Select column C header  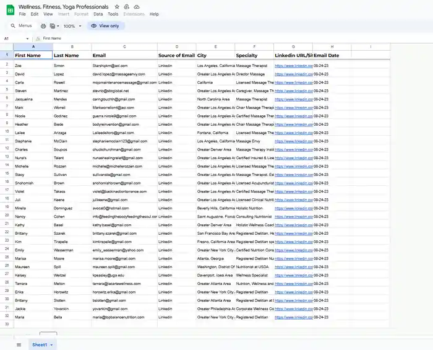click(x=124, y=46)
